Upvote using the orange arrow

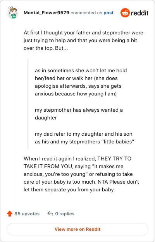click(x=10, y=214)
